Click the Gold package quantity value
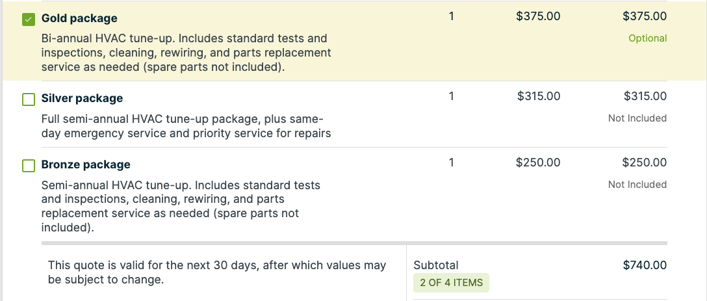Viewport: 707px width, 301px height. coord(452,17)
